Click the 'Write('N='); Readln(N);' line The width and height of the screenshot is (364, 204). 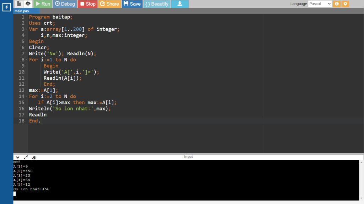(63, 53)
